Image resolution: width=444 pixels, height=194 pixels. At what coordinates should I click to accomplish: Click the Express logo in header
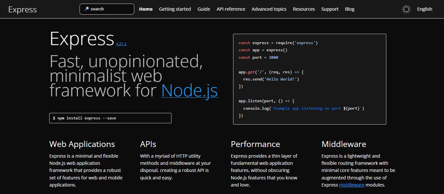pyautogui.click(x=22, y=9)
